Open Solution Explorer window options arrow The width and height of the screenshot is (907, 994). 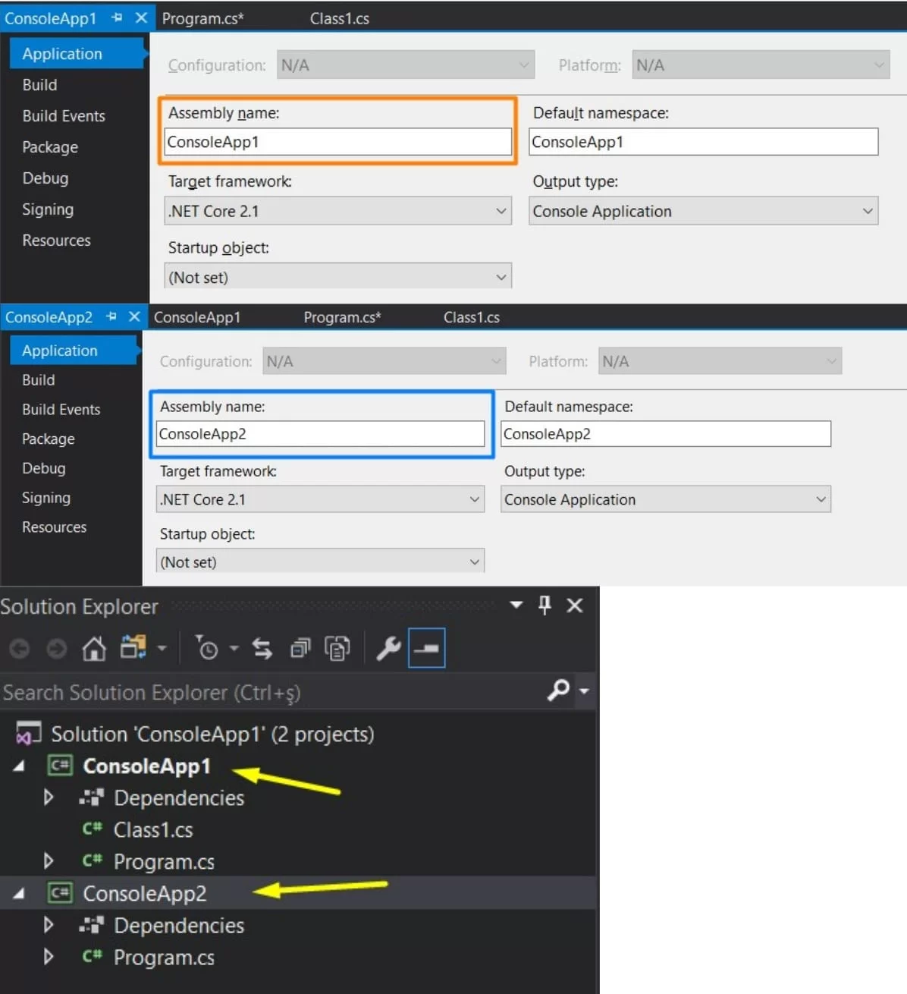click(x=516, y=605)
